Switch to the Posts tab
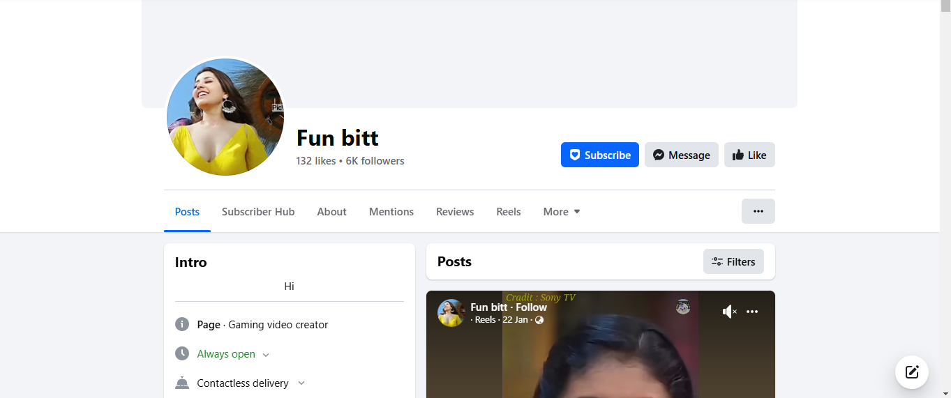This screenshot has height=398, width=951. point(187,212)
